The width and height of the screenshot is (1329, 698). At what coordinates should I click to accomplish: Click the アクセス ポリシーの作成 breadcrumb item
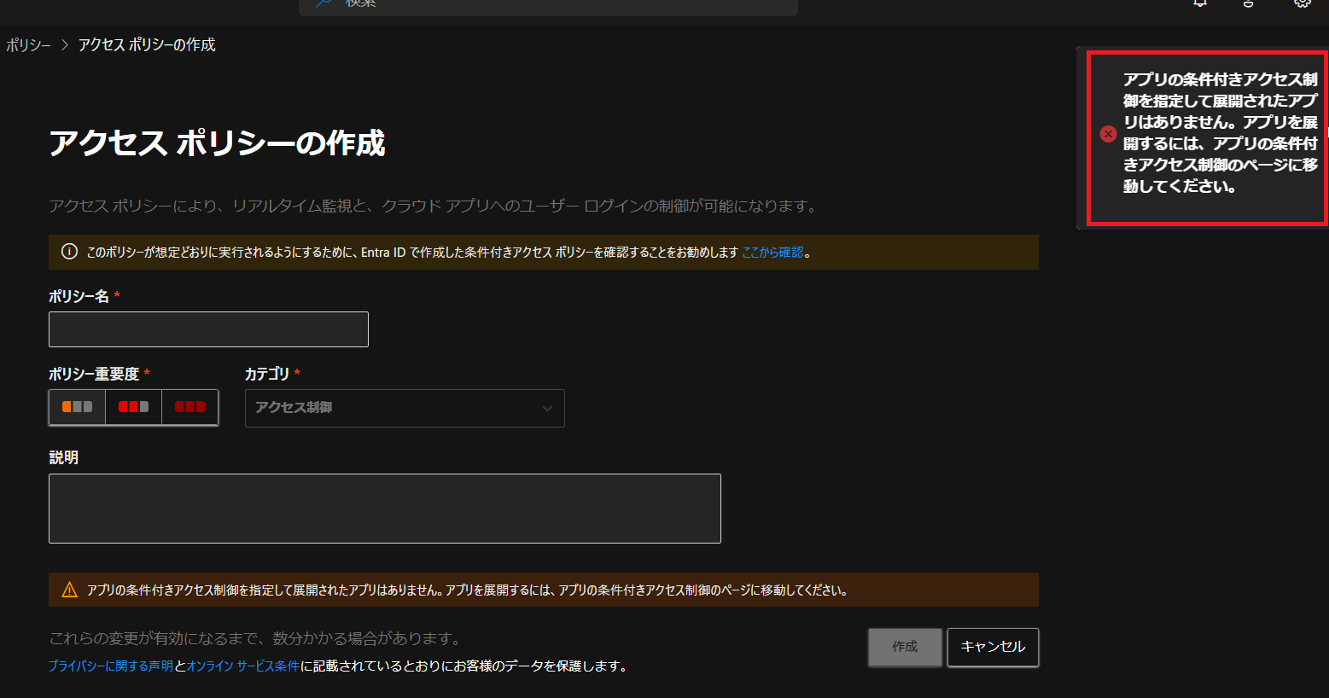point(146,44)
